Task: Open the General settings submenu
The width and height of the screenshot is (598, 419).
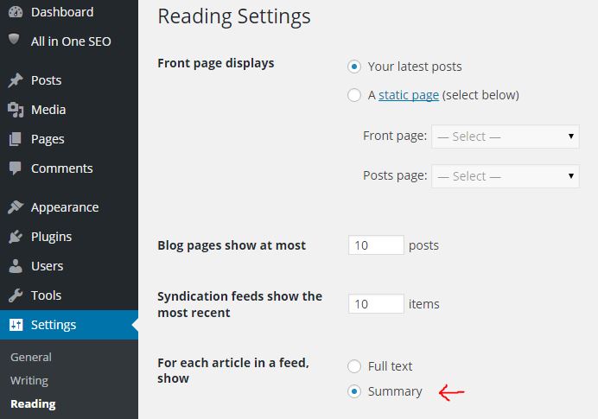Action: 31,357
